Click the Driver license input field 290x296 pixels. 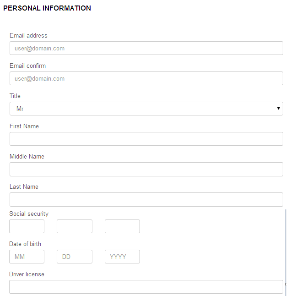(x=146, y=287)
